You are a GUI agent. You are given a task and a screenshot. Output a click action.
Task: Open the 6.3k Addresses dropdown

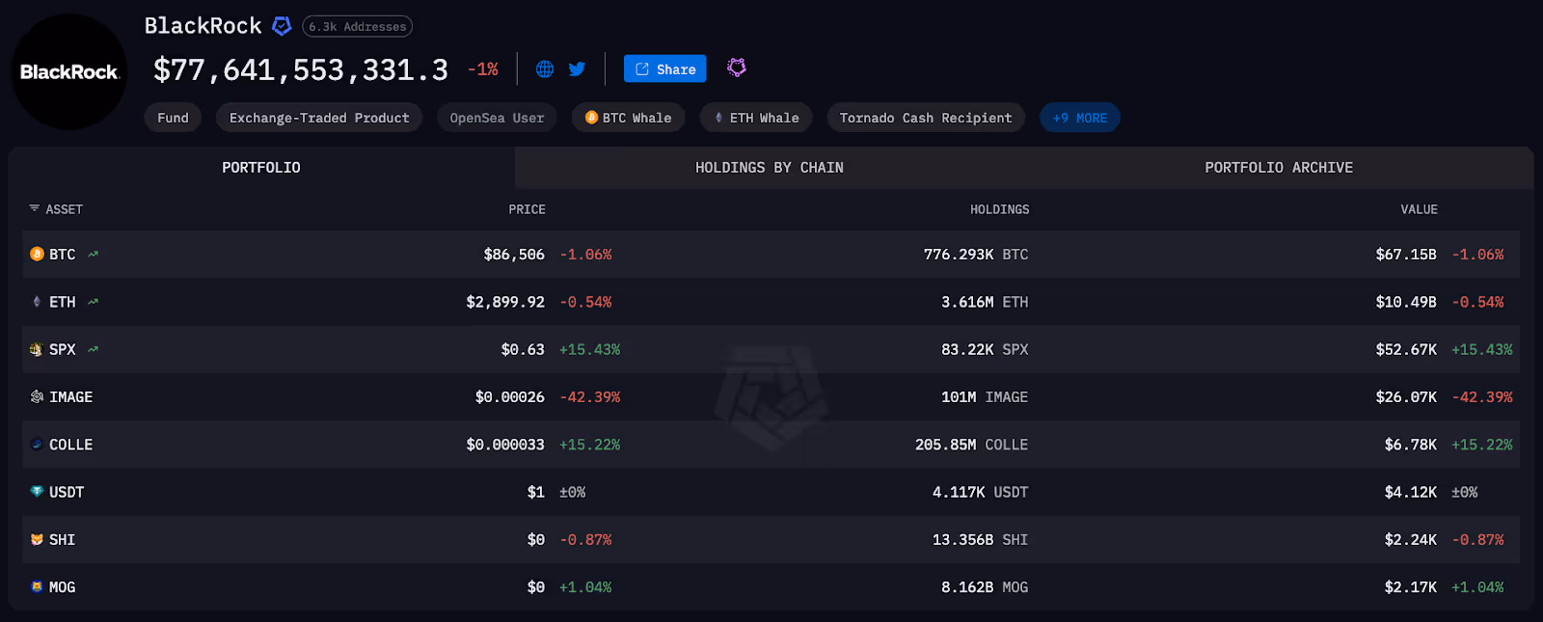coord(356,26)
